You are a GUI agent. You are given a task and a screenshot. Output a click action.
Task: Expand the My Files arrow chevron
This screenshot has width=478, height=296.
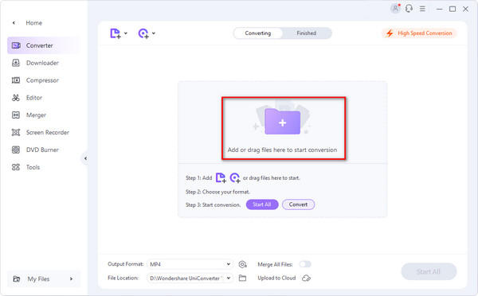(x=71, y=278)
